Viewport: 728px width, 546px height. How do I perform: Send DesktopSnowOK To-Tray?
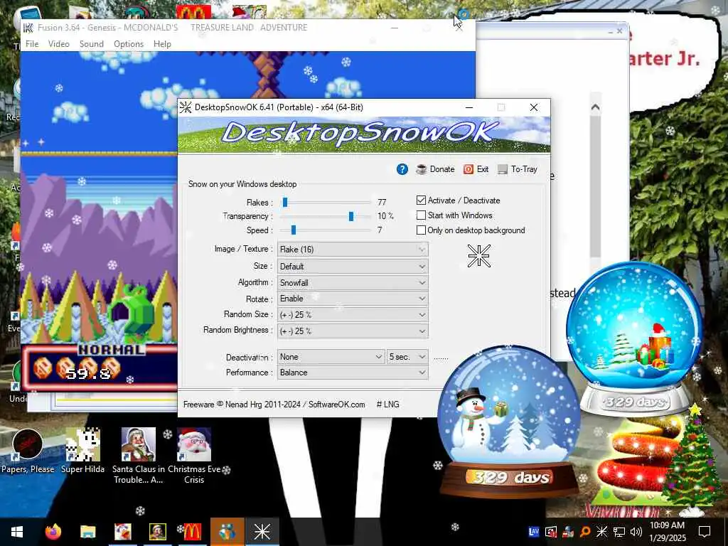click(x=518, y=169)
